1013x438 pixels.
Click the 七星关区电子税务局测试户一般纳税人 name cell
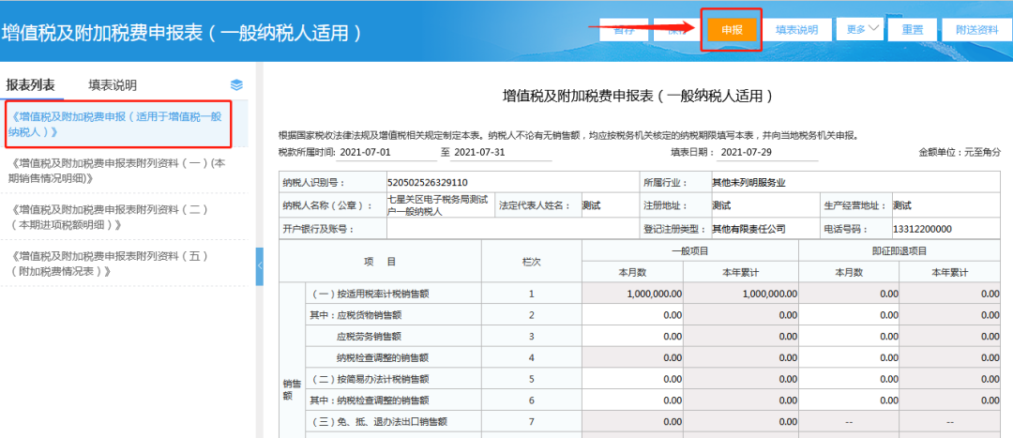coord(441,206)
